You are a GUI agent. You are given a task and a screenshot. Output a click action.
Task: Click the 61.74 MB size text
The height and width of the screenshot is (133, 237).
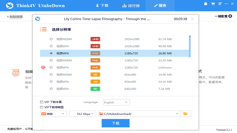165,39
